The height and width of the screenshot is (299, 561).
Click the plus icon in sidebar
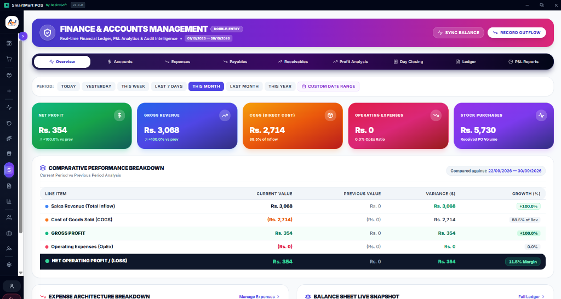[9, 91]
